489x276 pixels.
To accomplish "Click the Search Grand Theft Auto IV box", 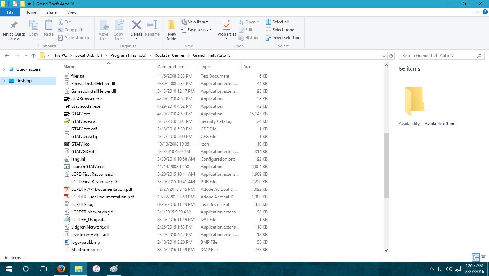I will pos(438,56).
